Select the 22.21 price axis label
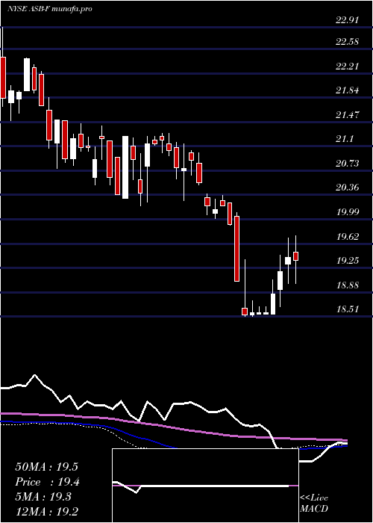Image resolution: width=373 pixels, height=523 pixels. point(348,66)
